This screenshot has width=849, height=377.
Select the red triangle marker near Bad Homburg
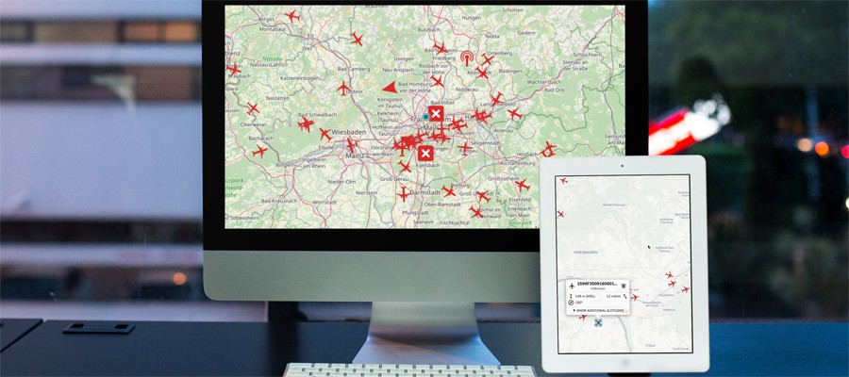389,87
